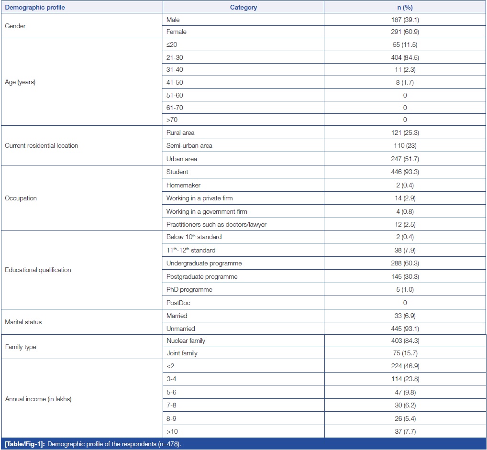Select the "Gender" row label
This screenshot has height=450, width=487.
15,26
